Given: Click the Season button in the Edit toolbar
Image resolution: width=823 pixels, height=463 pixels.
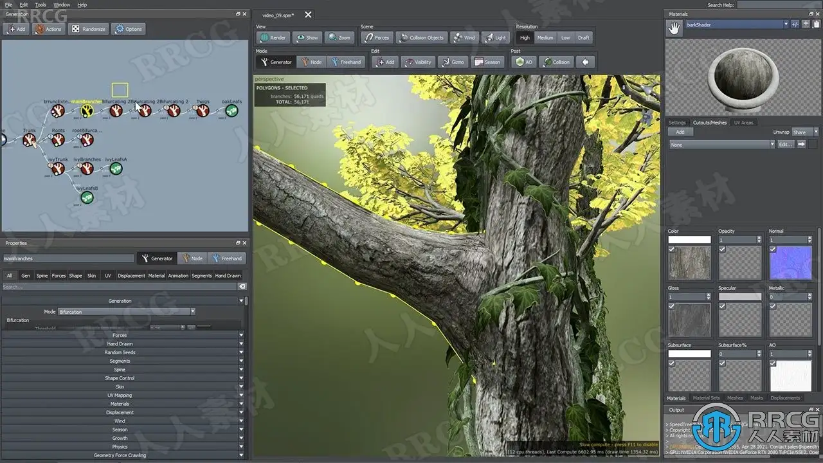Looking at the screenshot, I should pyautogui.click(x=487, y=62).
